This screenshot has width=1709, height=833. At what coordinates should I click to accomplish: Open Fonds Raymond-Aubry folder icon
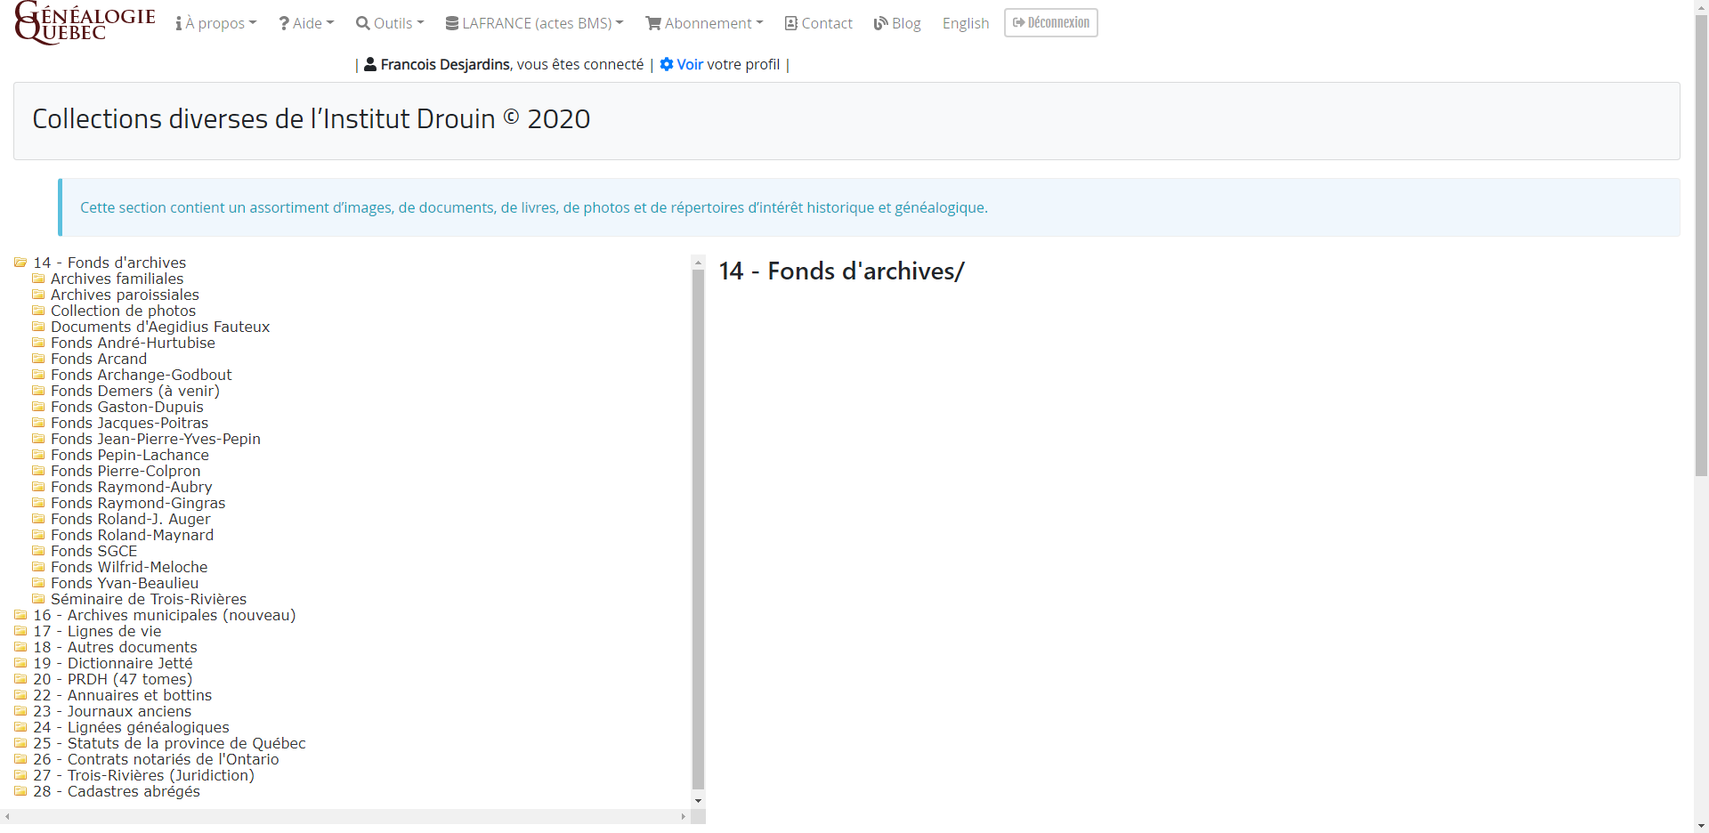pyautogui.click(x=38, y=487)
